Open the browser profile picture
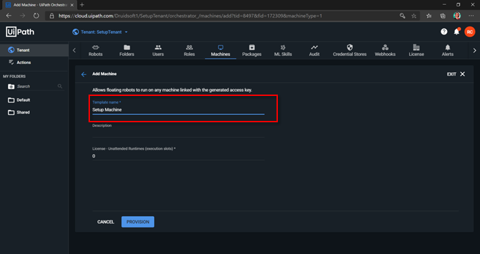The height and width of the screenshot is (254, 480). coord(457,16)
